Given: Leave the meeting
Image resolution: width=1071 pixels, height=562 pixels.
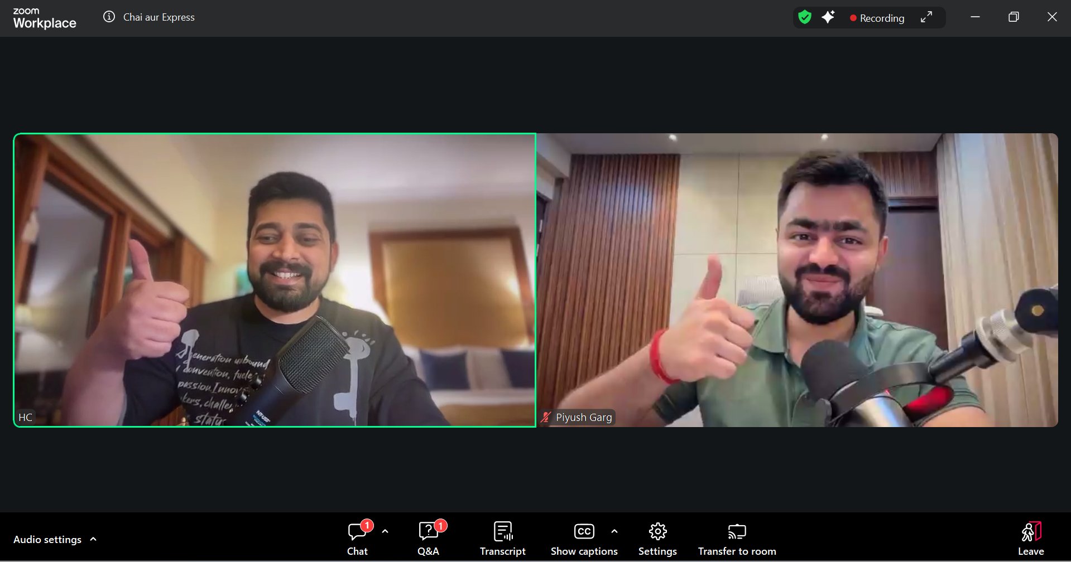Looking at the screenshot, I should (x=1031, y=539).
